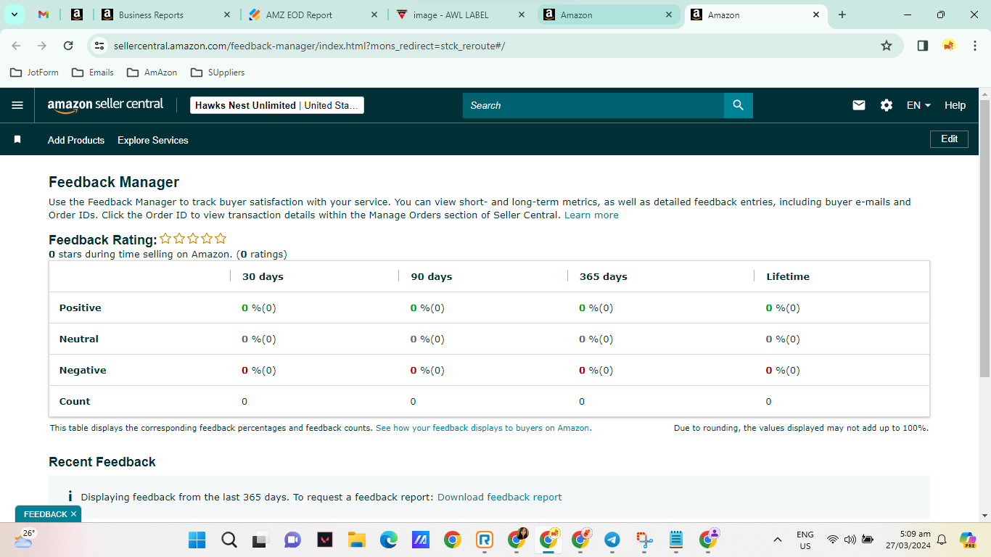This screenshot has height=557, width=991.
Task: Open the Seller Central hamburger menu
Action: [x=17, y=105]
